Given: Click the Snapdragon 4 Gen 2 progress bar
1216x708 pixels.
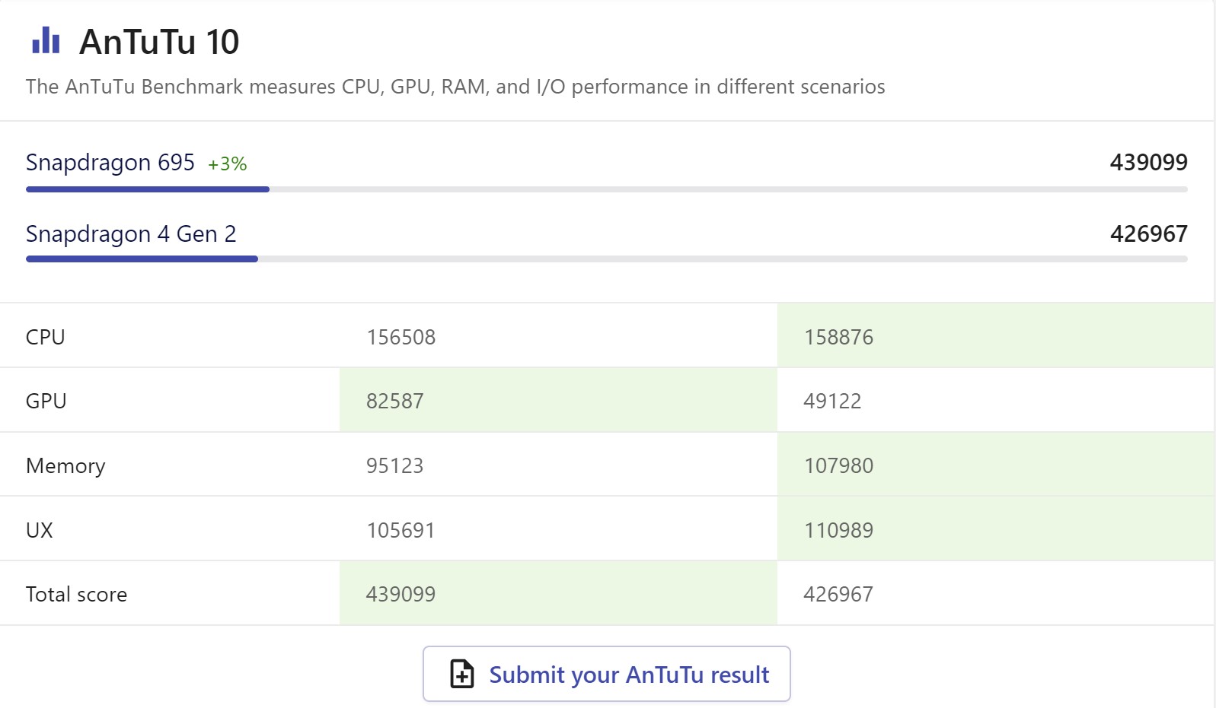Looking at the screenshot, I should [x=606, y=259].
